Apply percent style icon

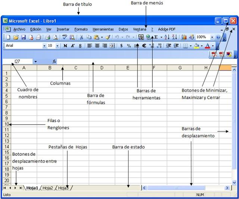pos(129,46)
